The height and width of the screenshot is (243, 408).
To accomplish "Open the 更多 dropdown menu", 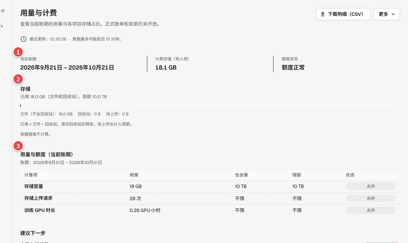I will click(x=387, y=14).
